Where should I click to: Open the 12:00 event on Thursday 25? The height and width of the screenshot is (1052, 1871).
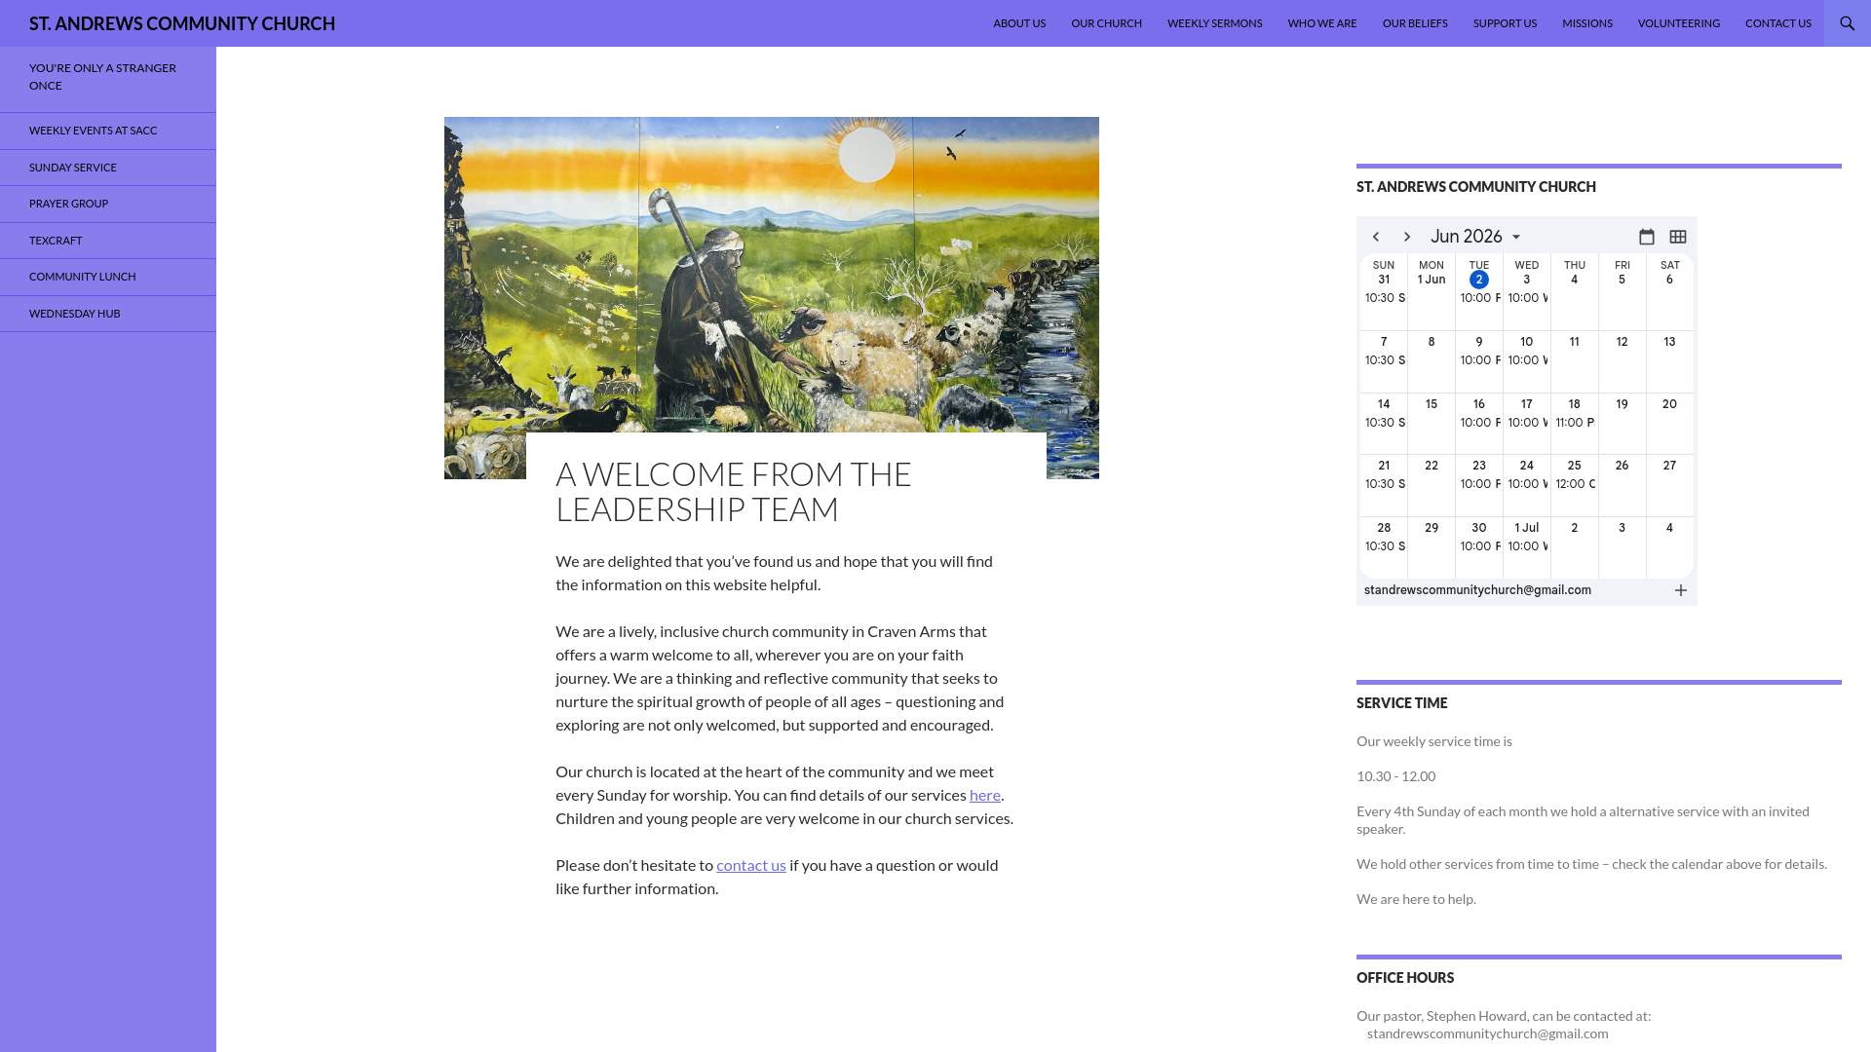coord(1575,484)
